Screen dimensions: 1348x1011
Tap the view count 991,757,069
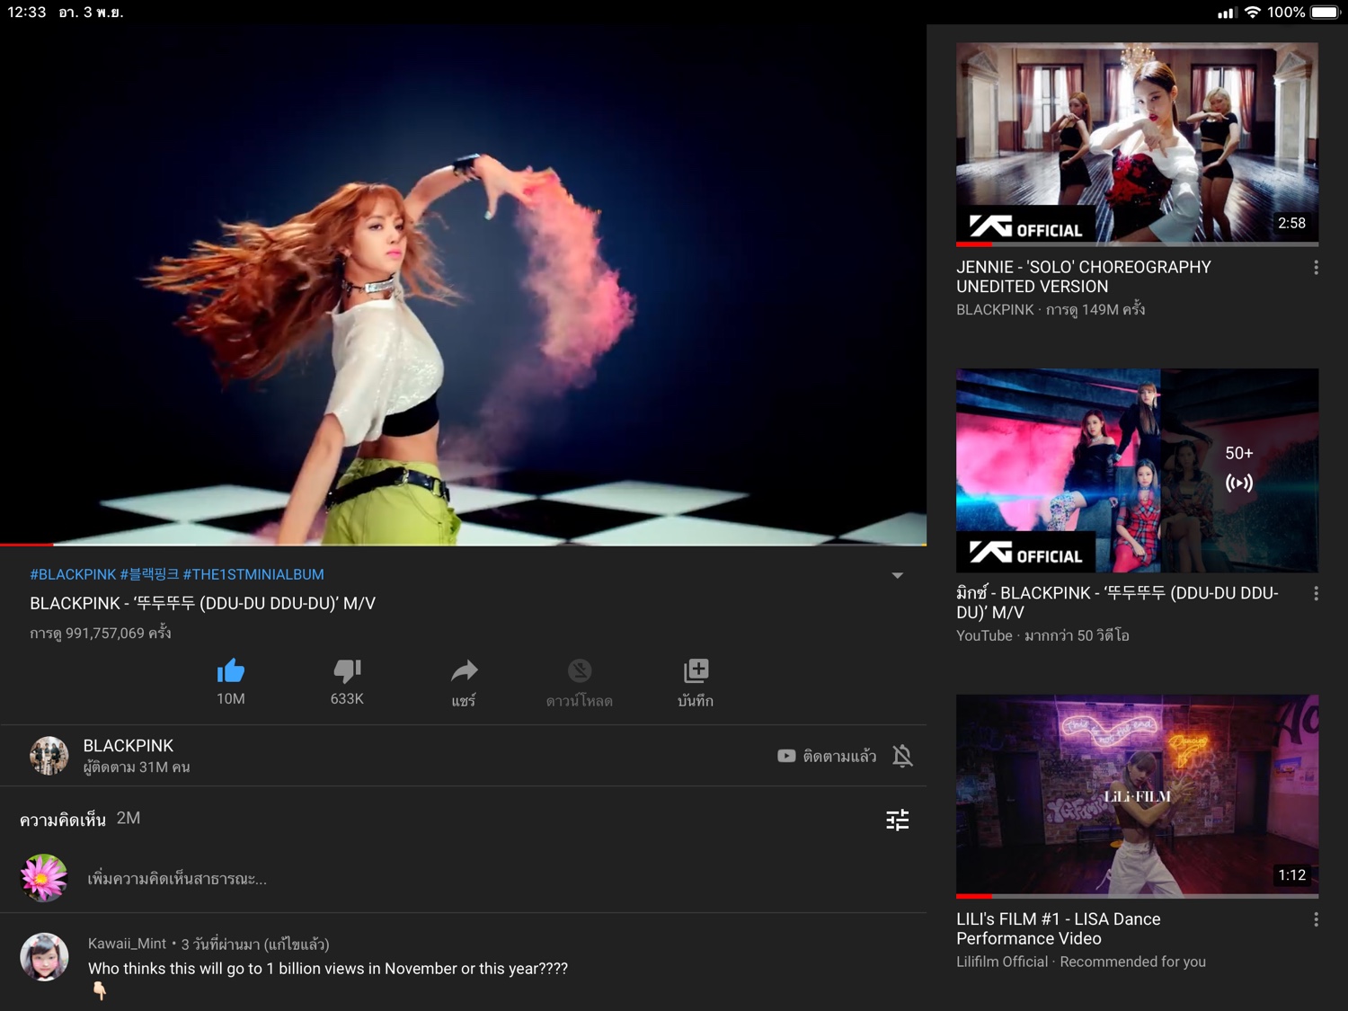click(x=101, y=634)
